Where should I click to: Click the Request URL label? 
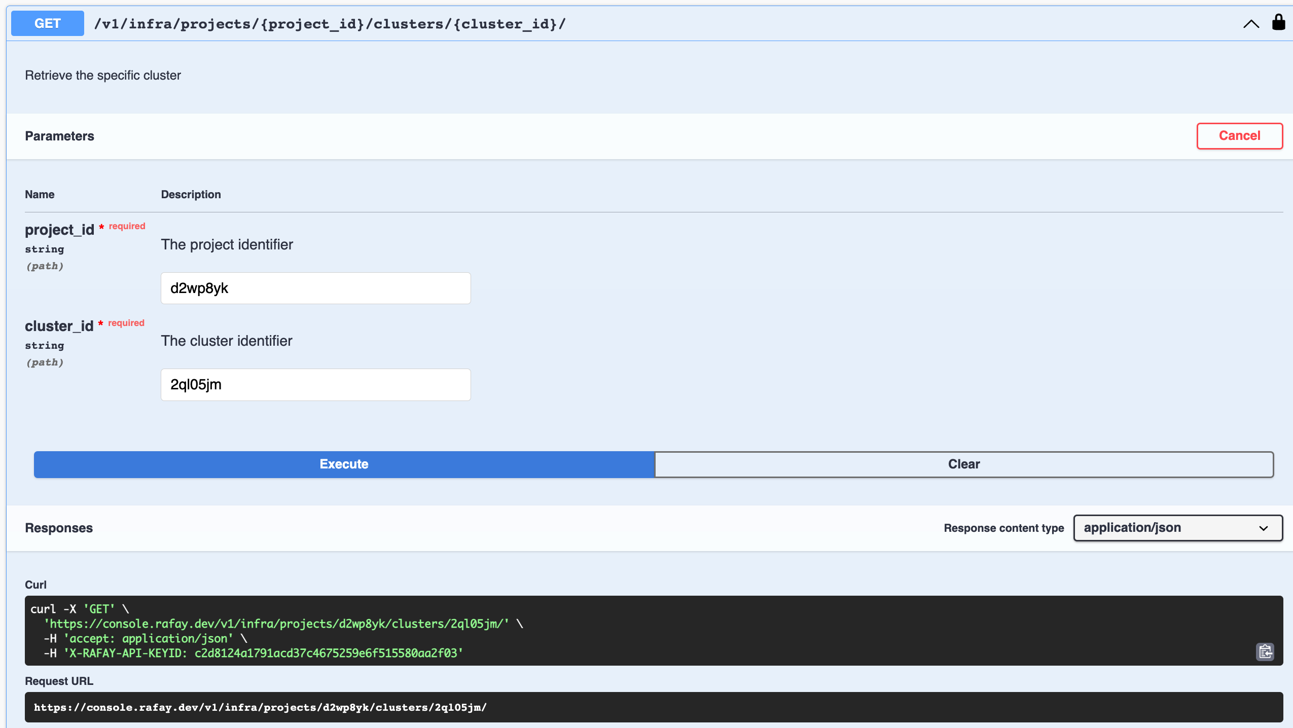pyautogui.click(x=59, y=681)
